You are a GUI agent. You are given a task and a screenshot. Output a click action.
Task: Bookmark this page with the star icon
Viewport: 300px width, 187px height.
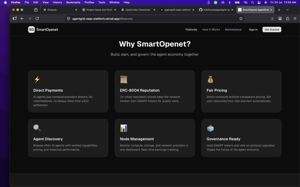[241, 19]
